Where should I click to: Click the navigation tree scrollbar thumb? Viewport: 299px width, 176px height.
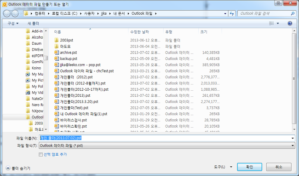[x=46, y=58]
